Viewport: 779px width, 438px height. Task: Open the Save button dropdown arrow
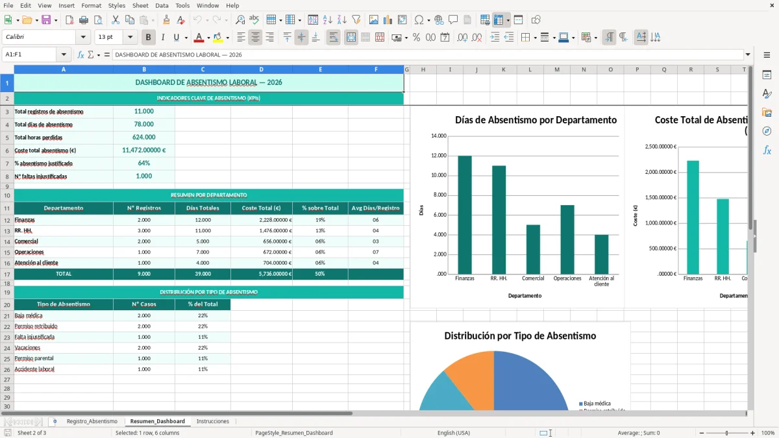pyautogui.click(x=55, y=20)
